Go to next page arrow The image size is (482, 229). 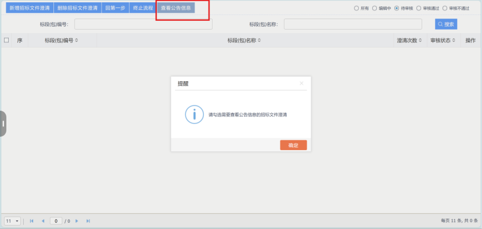coord(77,221)
